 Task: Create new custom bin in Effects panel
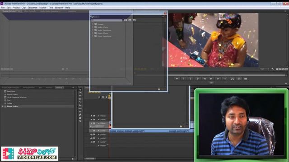tap(159, 89)
